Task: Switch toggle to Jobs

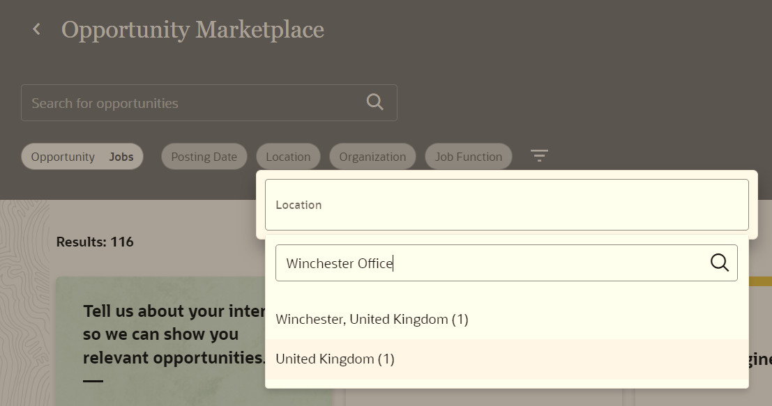Action: pos(121,157)
